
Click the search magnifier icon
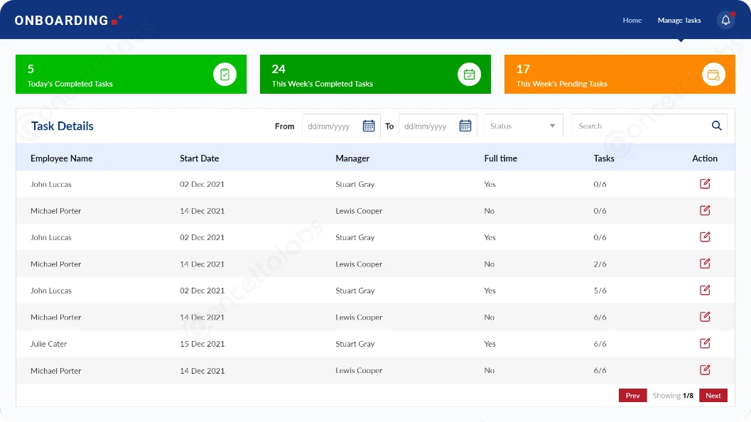pyautogui.click(x=716, y=125)
